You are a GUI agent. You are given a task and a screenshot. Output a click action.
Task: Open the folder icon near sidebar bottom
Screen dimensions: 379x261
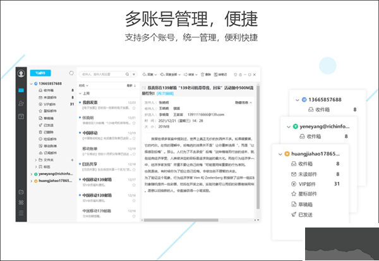click(21, 192)
